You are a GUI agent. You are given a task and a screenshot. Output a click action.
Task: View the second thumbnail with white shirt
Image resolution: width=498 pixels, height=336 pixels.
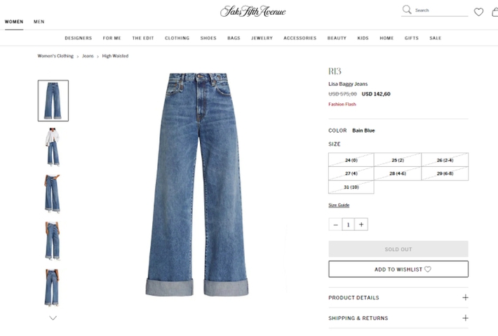click(x=53, y=147)
